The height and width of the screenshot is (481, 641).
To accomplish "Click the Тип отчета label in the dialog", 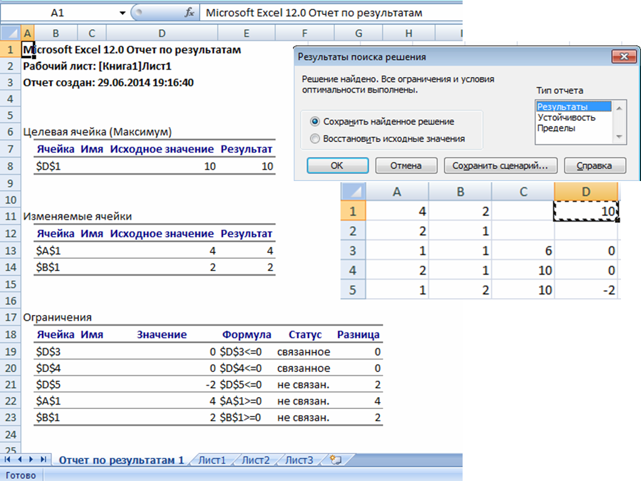I will pyautogui.click(x=560, y=90).
